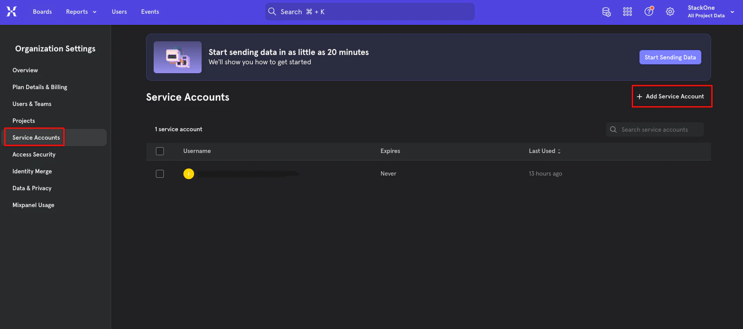Click the Mixpanel logo icon

coord(12,12)
